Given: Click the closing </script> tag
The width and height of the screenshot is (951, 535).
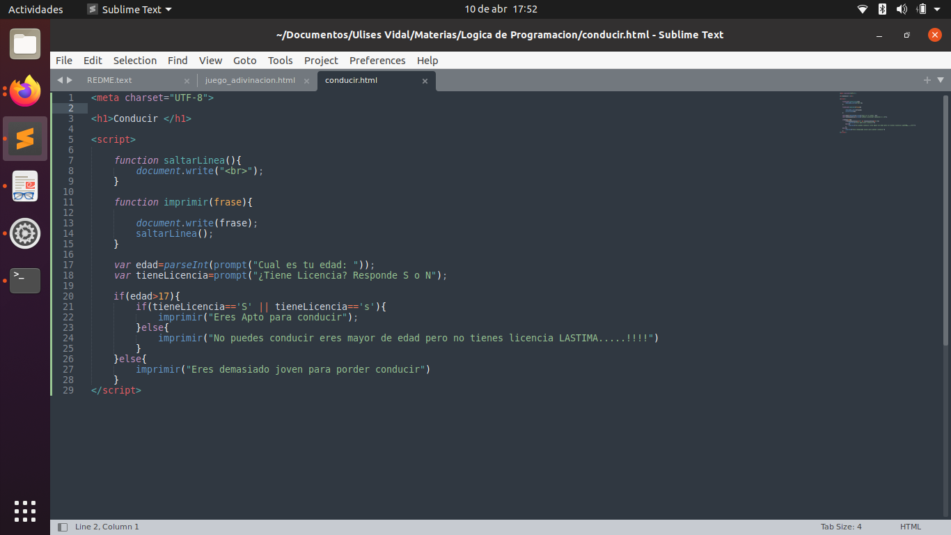Looking at the screenshot, I should [x=116, y=390].
